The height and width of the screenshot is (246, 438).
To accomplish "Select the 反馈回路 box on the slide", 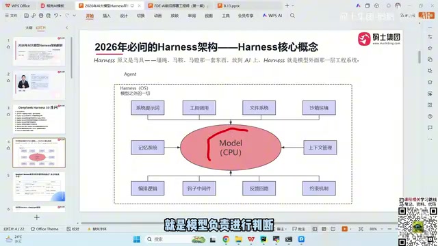I will [x=259, y=189].
